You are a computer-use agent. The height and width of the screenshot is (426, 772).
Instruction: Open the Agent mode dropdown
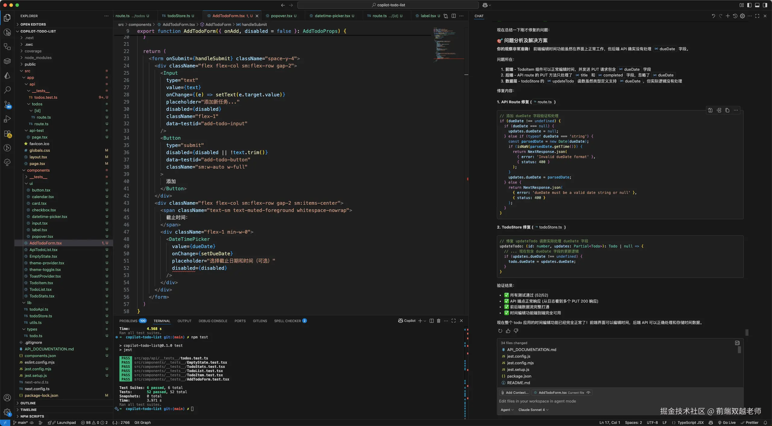pos(507,410)
